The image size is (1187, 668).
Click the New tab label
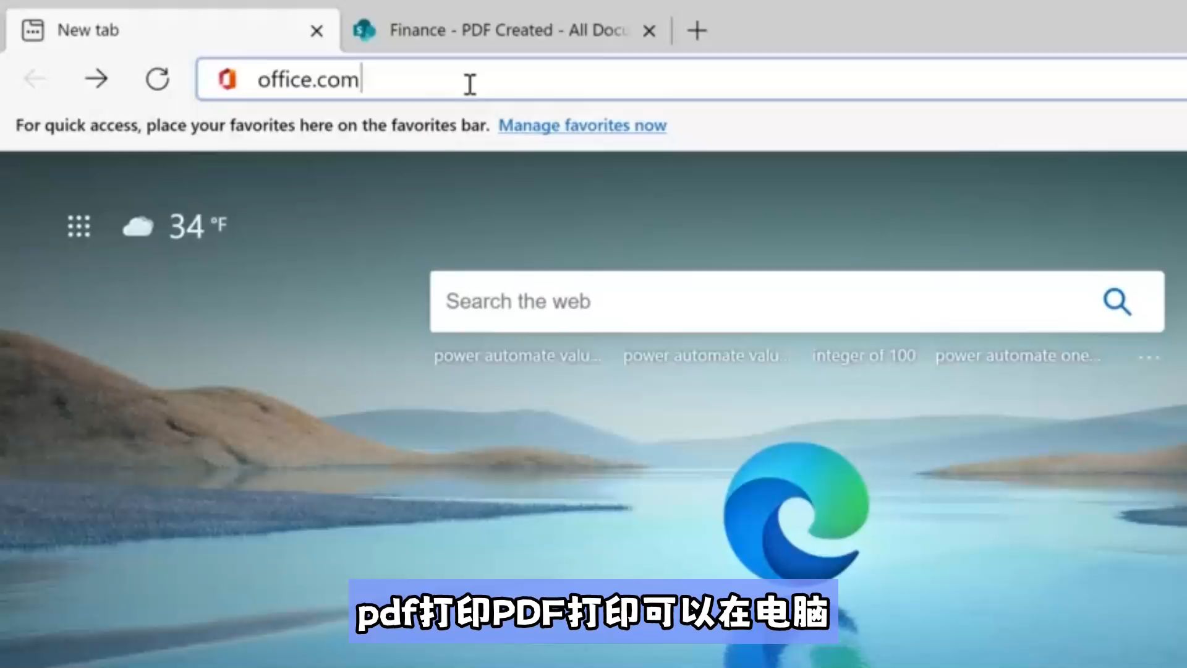tap(87, 30)
